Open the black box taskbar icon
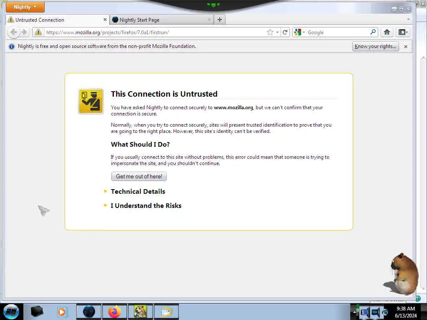The image size is (427, 320). coord(37,312)
